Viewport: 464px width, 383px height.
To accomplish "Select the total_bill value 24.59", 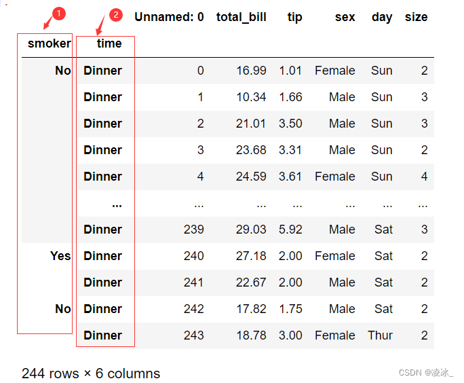I will pos(251,177).
